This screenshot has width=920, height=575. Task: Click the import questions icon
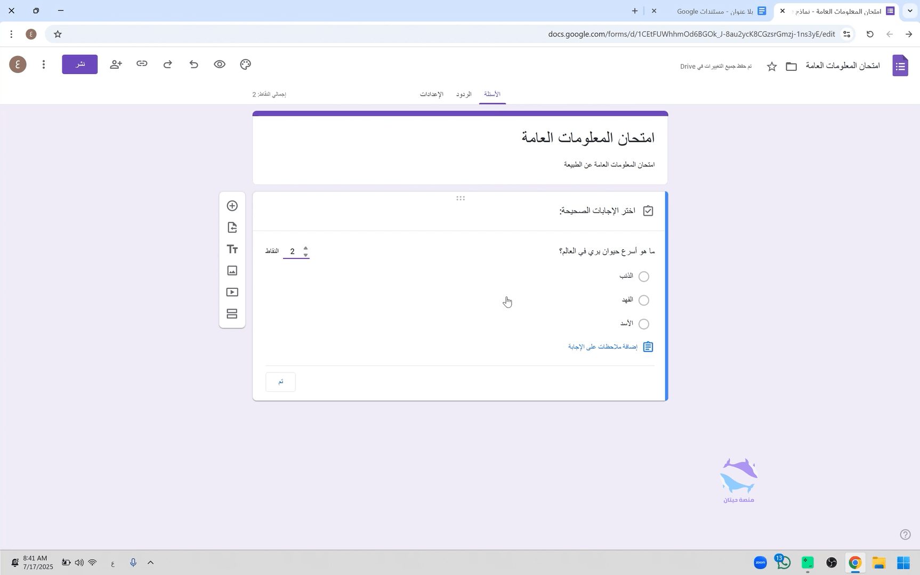pyautogui.click(x=232, y=228)
